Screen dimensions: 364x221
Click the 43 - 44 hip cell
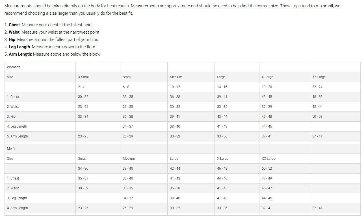[222, 117]
